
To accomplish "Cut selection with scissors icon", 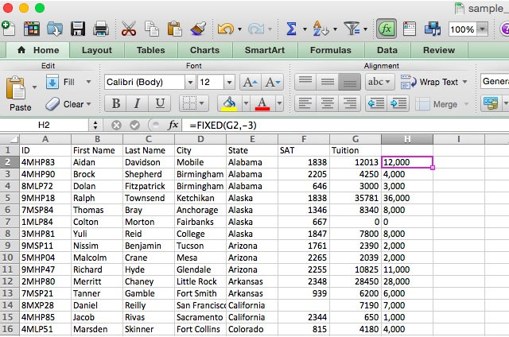I will click(129, 29).
